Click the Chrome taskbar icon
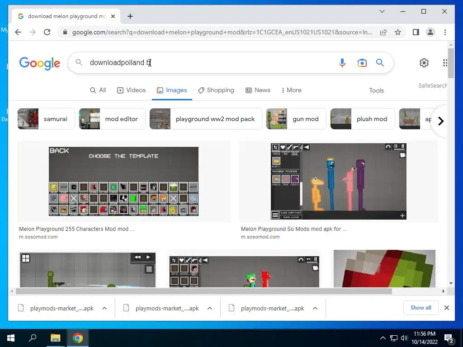Screen dimensions: 463x347 tap(78, 338)
